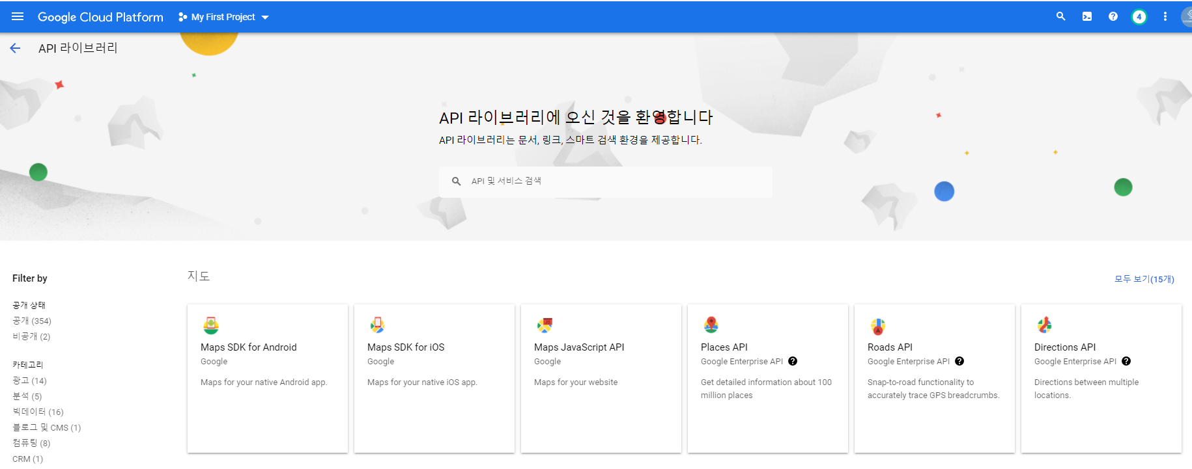Click the Filter by heading
The height and width of the screenshot is (469, 1192).
click(30, 278)
